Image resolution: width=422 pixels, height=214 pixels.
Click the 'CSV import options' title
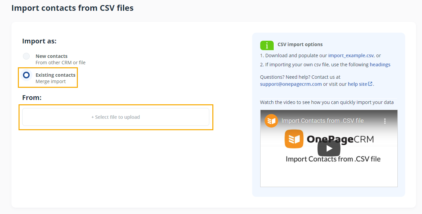[x=300, y=44]
